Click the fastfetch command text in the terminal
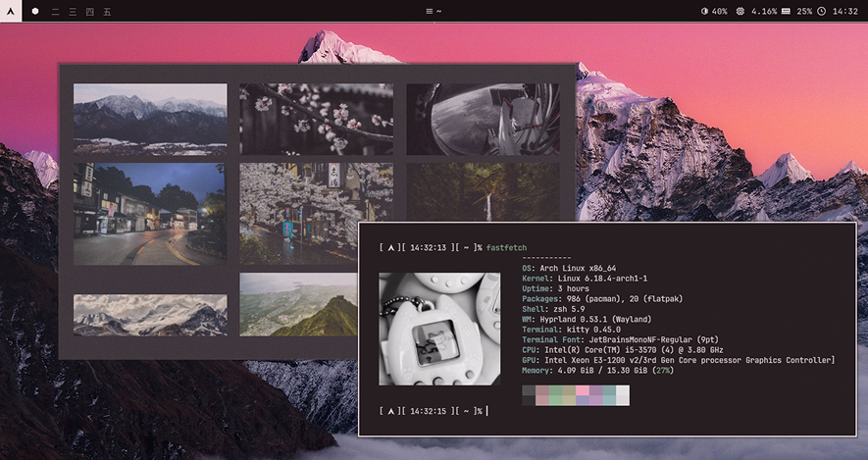Screen dimensions: 868x460 506,248
